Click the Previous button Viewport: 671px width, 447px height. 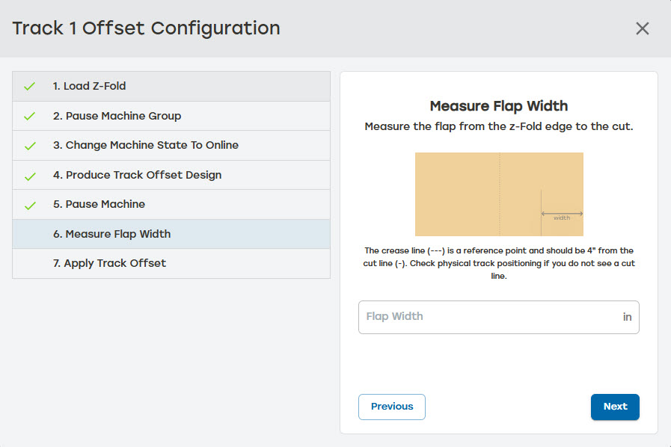click(x=391, y=407)
